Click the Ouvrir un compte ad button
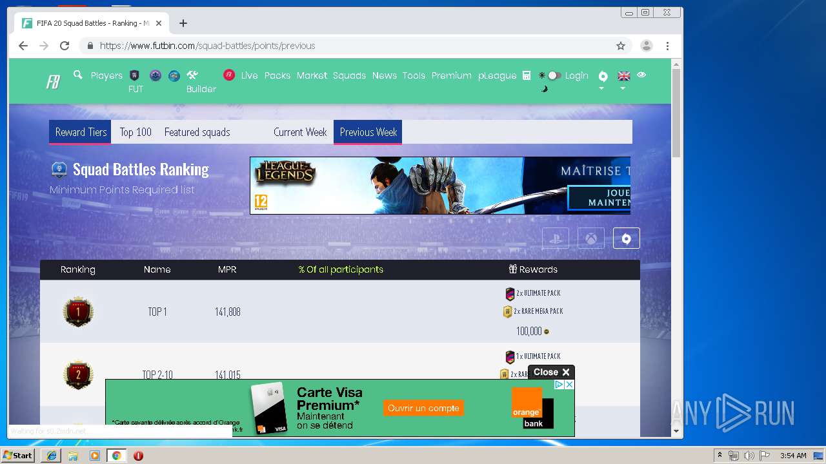 tap(423, 408)
